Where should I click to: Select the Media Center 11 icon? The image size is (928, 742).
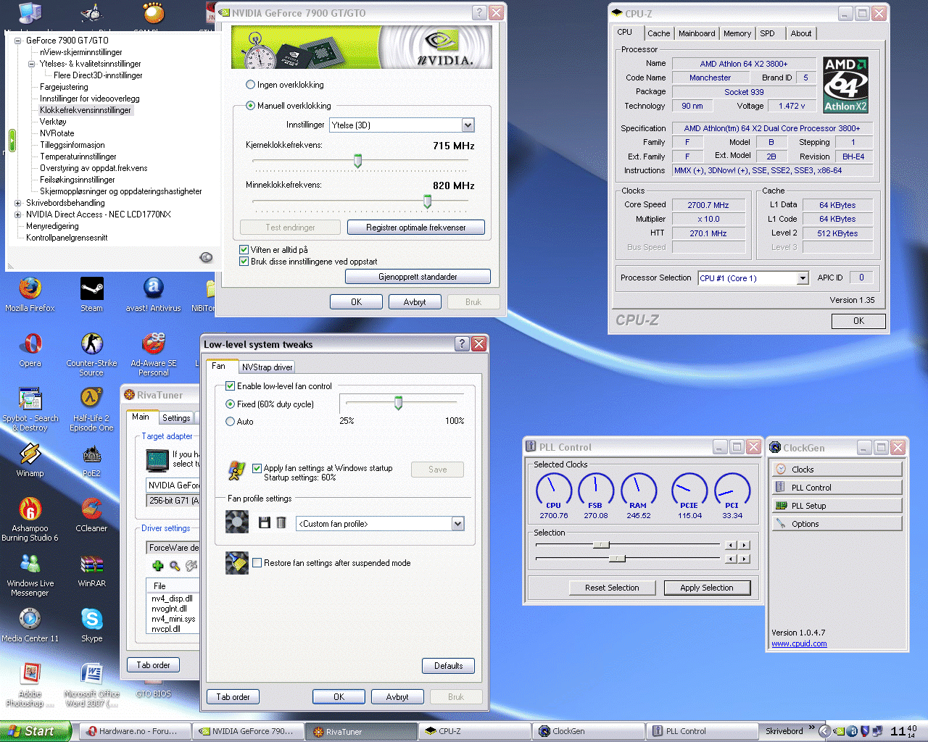(x=30, y=625)
